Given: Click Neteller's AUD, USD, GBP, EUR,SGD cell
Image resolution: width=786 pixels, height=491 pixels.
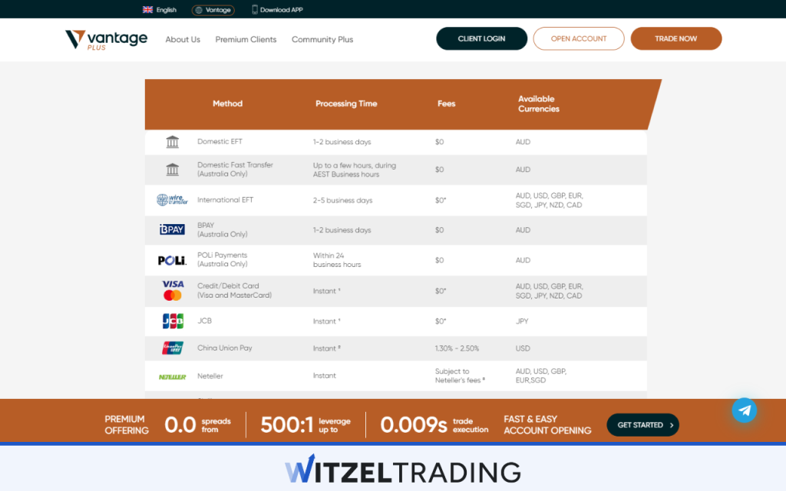Looking at the screenshot, I should tap(541, 376).
